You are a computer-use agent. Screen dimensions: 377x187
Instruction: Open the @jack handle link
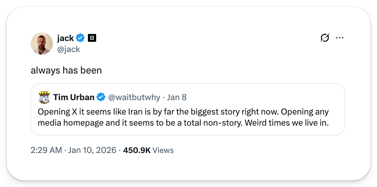tap(68, 49)
